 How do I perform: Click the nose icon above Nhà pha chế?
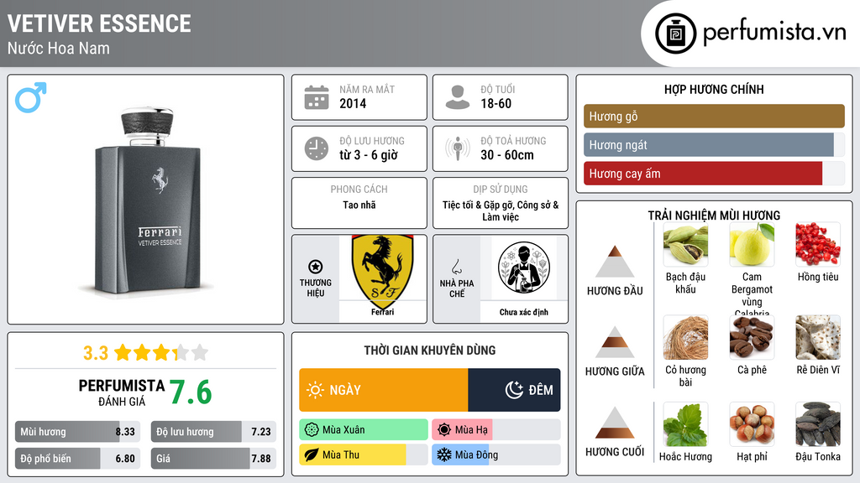pyautogui.click(x=456, y=267)
